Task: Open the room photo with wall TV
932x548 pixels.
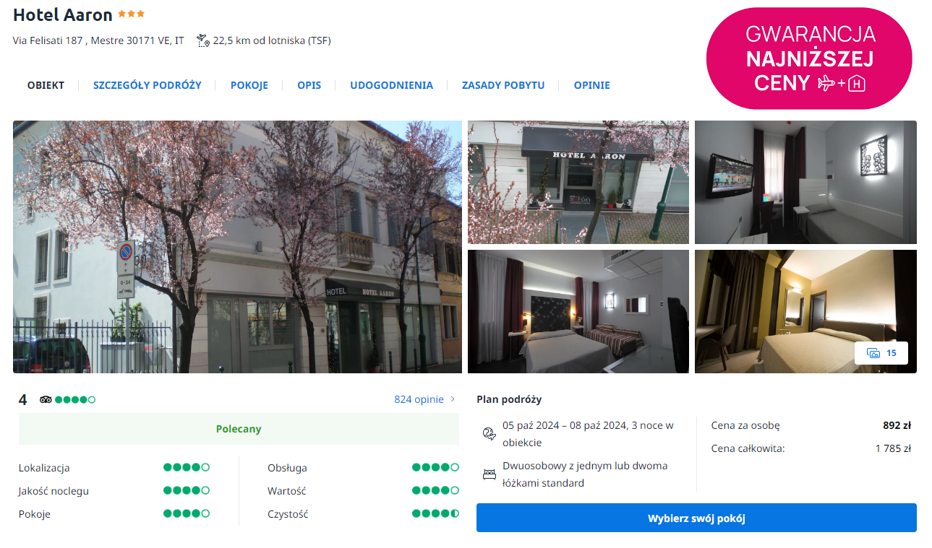Action: point(805,182)
